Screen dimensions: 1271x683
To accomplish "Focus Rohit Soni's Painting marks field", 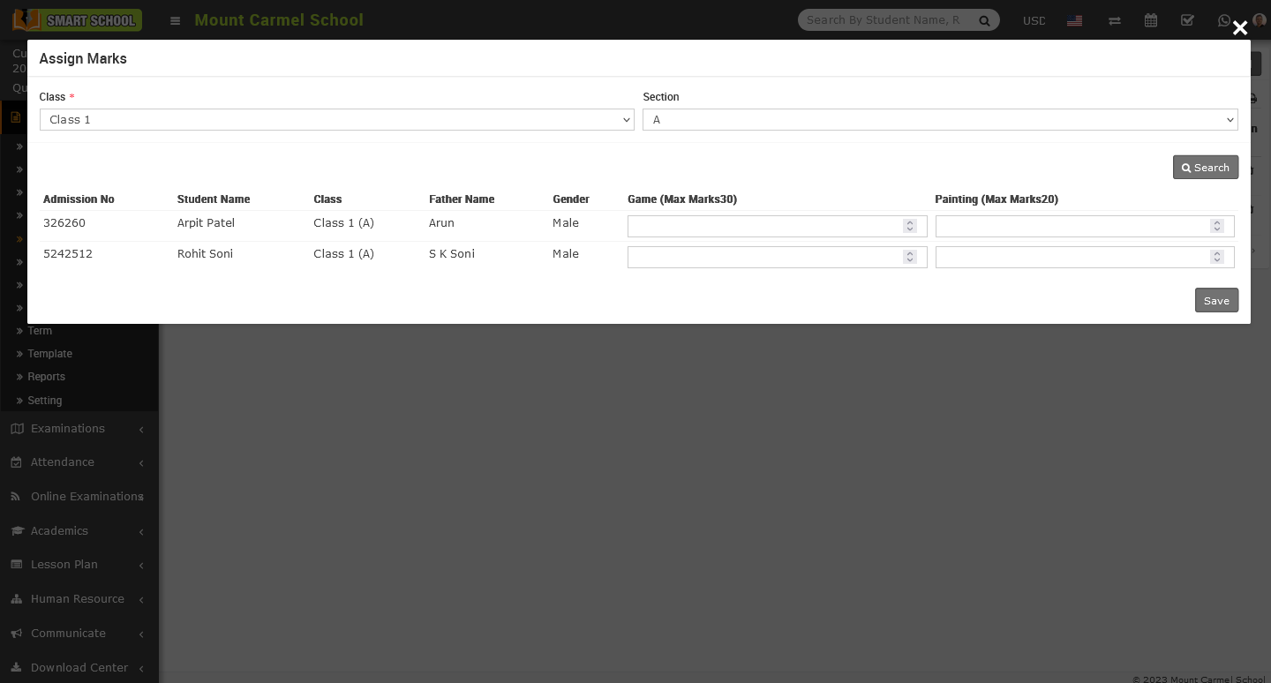I will pos(1072,258).
